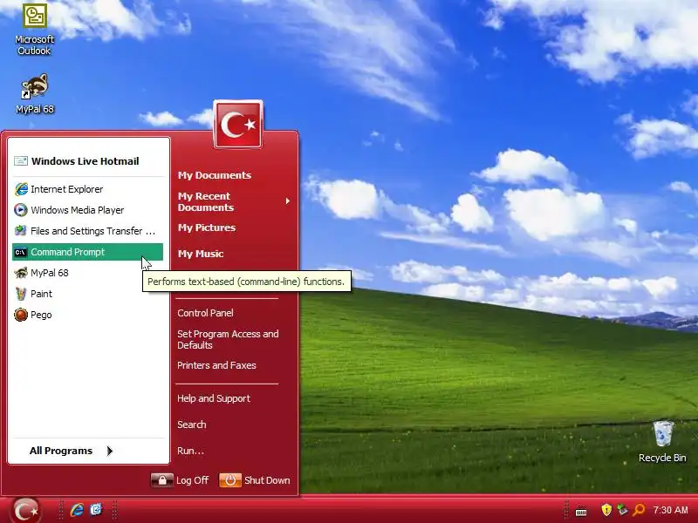Screen dimensions: 698x523
Task: Click the Log Off button
Action: pyautogui.click(x=180, y=480)
